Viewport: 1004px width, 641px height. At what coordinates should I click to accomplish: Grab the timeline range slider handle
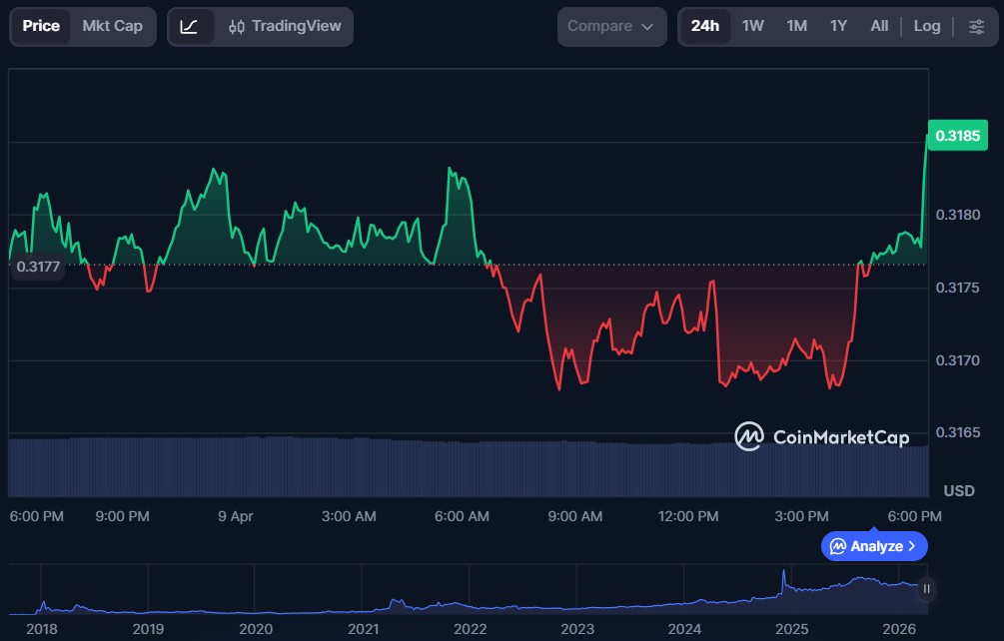[x=926, y=589]
